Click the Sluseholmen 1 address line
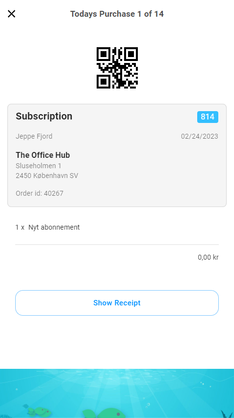234x418 pixels. click(39, 166)
